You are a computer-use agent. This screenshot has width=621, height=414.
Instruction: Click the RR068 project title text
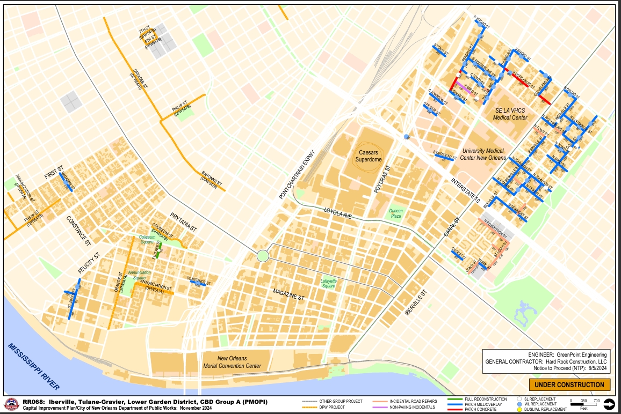[145, 402]
